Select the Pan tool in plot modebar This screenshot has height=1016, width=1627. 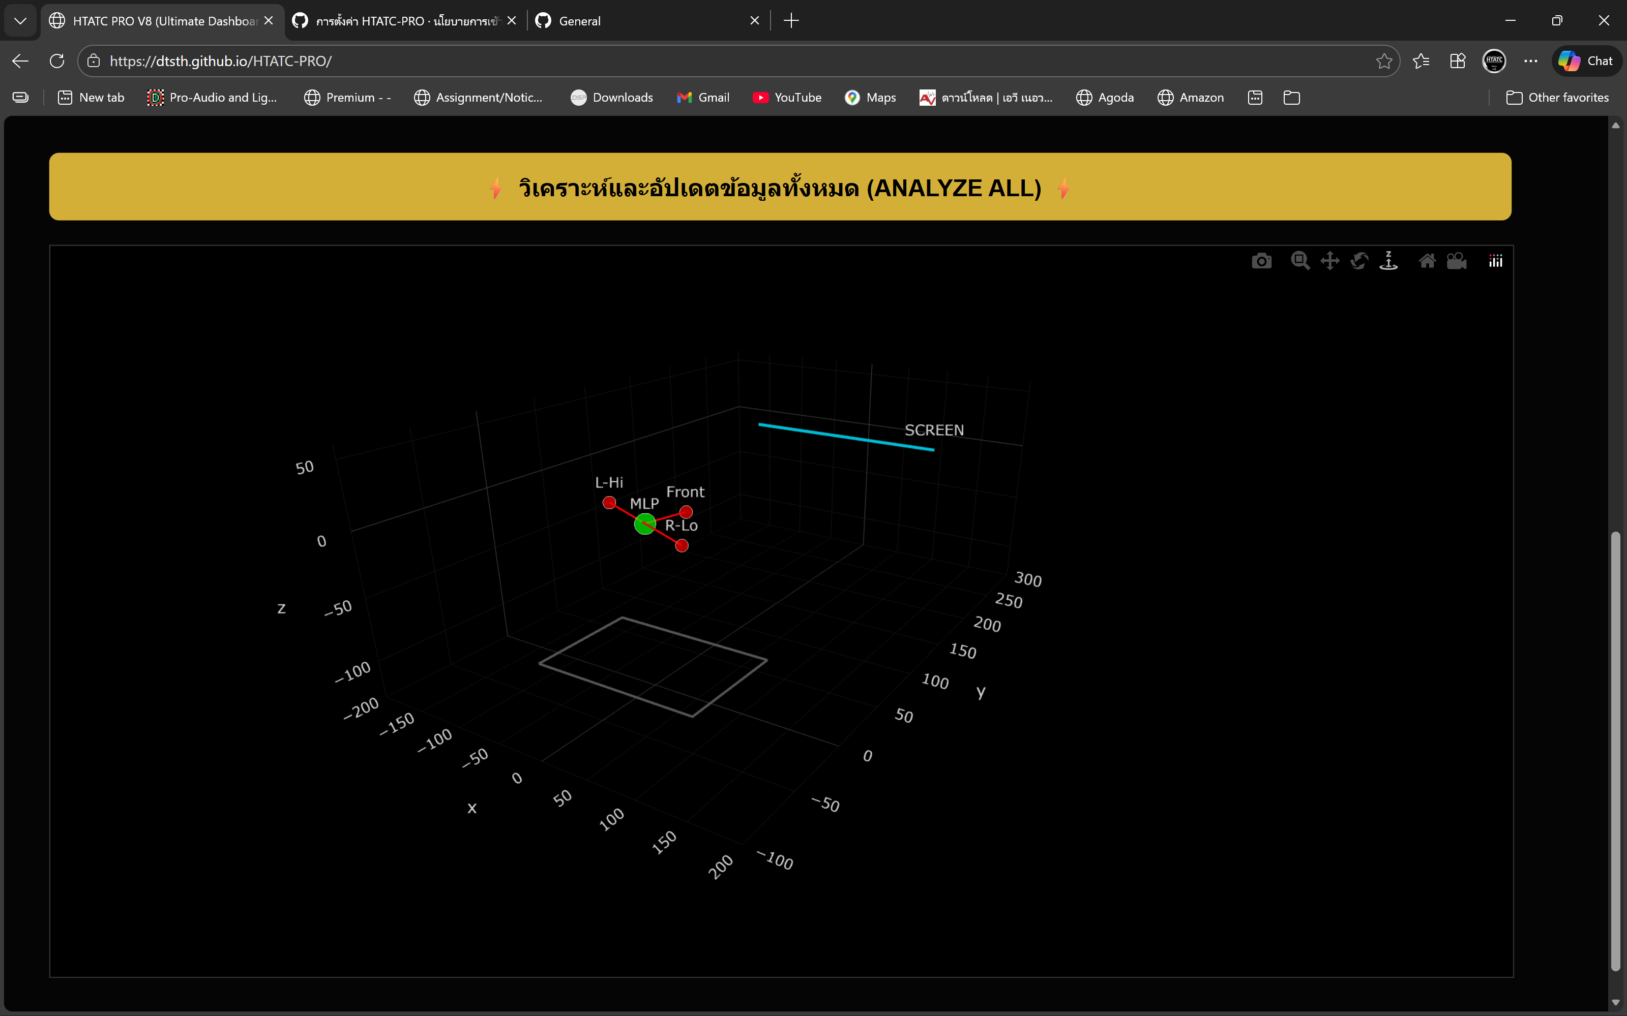click(1330, 261)
